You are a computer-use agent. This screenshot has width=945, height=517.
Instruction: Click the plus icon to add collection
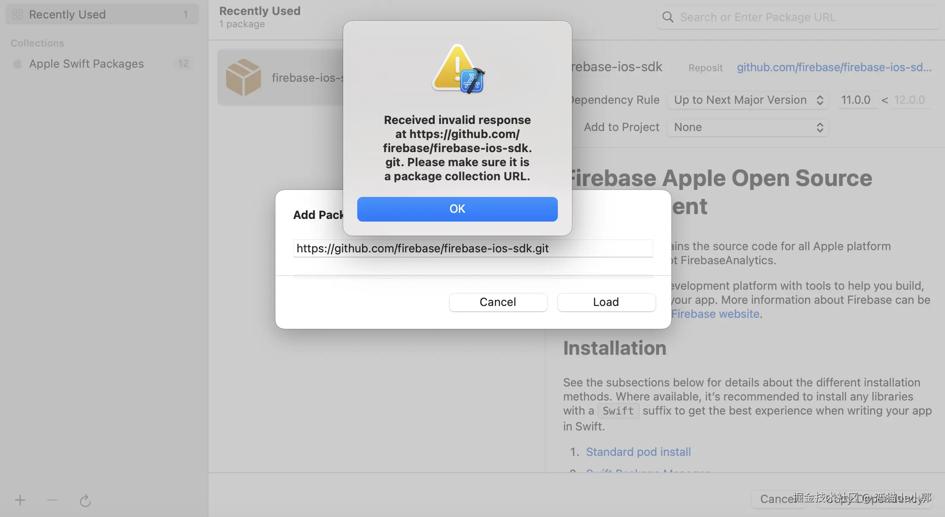point(20,500)
